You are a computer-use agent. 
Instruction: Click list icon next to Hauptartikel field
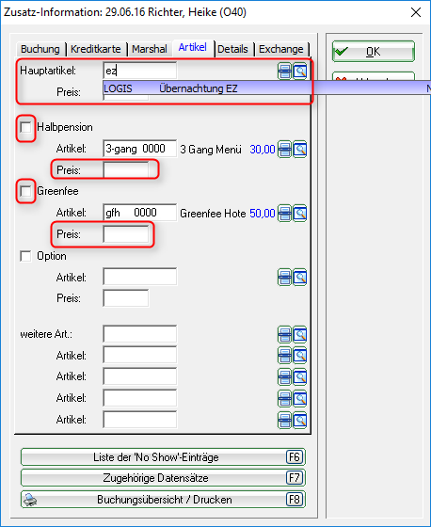point(284,71)
